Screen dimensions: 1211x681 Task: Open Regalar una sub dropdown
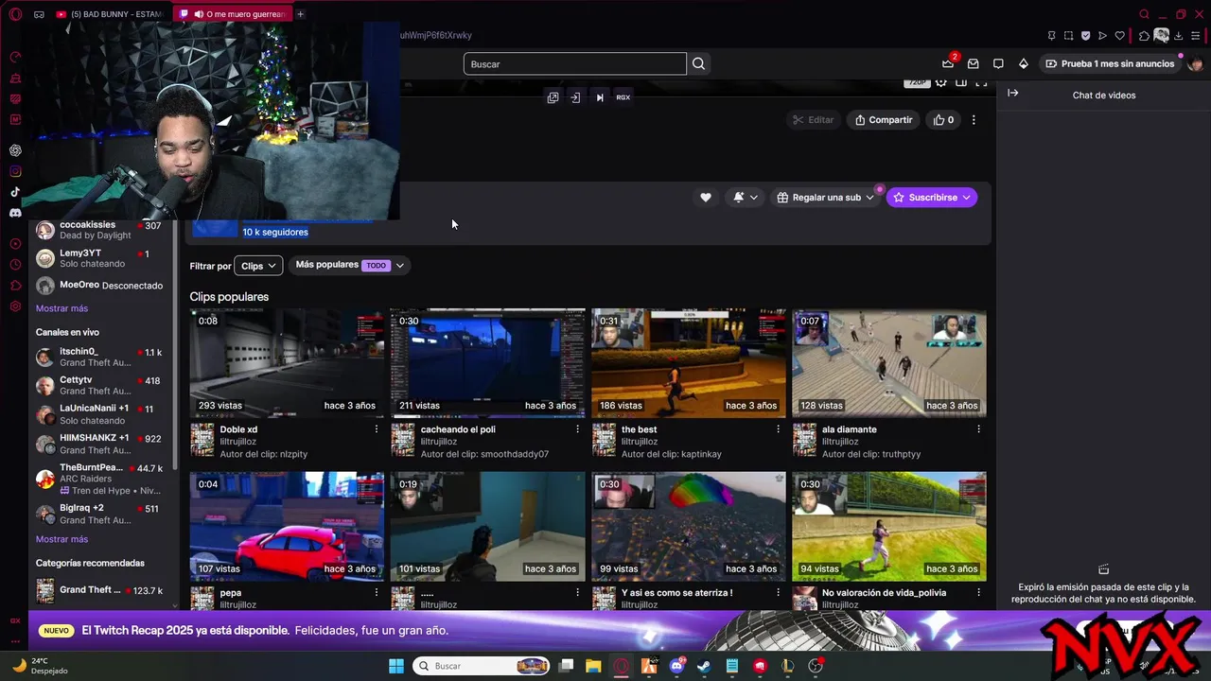825,198
